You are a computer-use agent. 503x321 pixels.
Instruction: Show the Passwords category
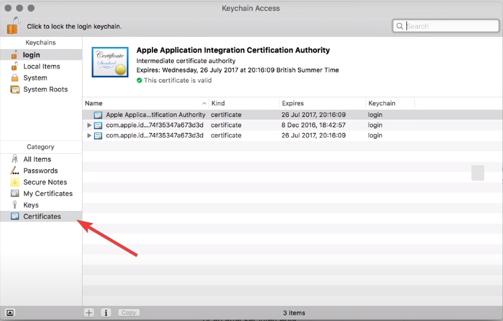tap(41, 171)
